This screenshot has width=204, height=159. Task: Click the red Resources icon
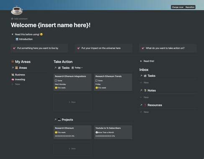pyautogui.click(x=145, y=105)
